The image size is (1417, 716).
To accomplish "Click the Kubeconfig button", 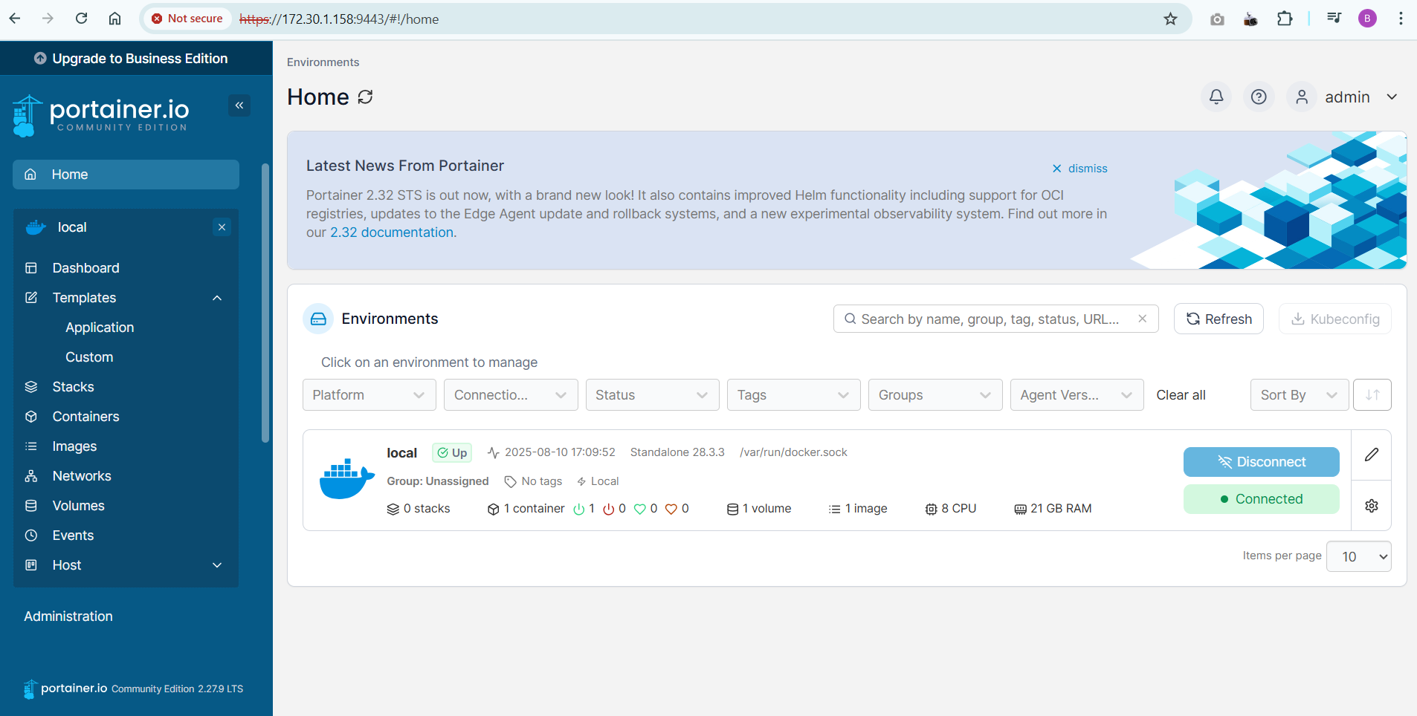I will tap(1335, 319).
